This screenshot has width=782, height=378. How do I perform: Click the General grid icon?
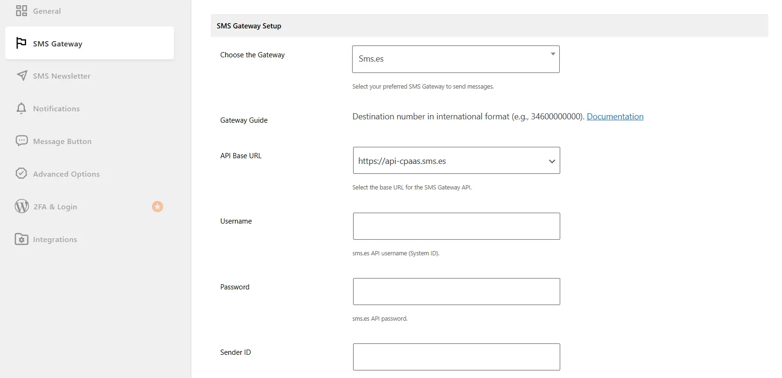point(21,11)
